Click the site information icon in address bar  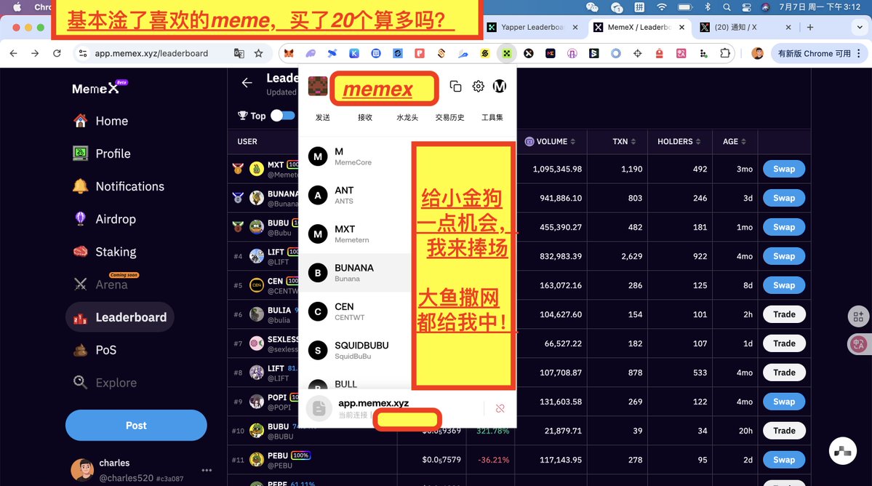point(83,53)
